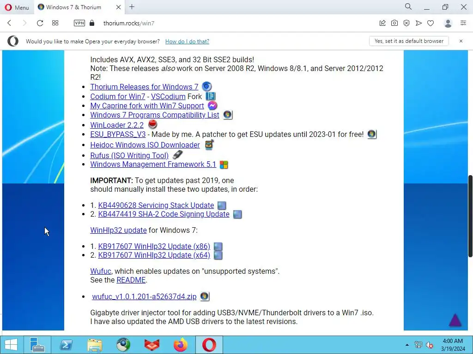This screenshot has width=473, height=354.
Task: Reload the current page
Action: click(40, 23)
